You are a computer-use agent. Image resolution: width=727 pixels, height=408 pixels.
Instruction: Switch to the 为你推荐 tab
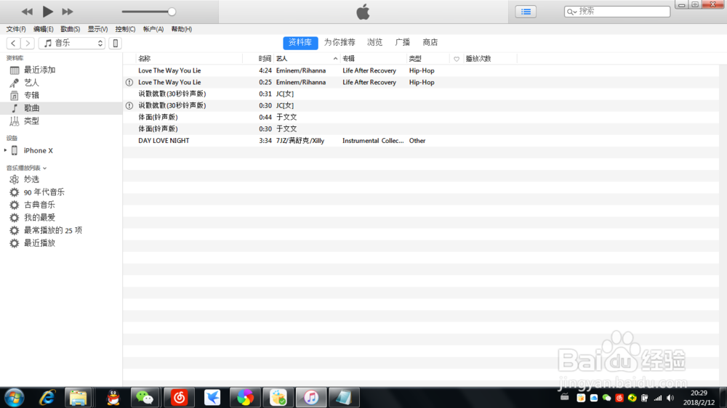[x=340, y=43]
